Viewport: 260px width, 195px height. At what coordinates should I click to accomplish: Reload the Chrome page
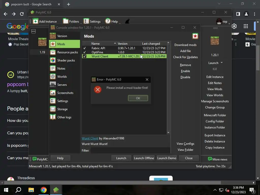[x=22, y=14]
